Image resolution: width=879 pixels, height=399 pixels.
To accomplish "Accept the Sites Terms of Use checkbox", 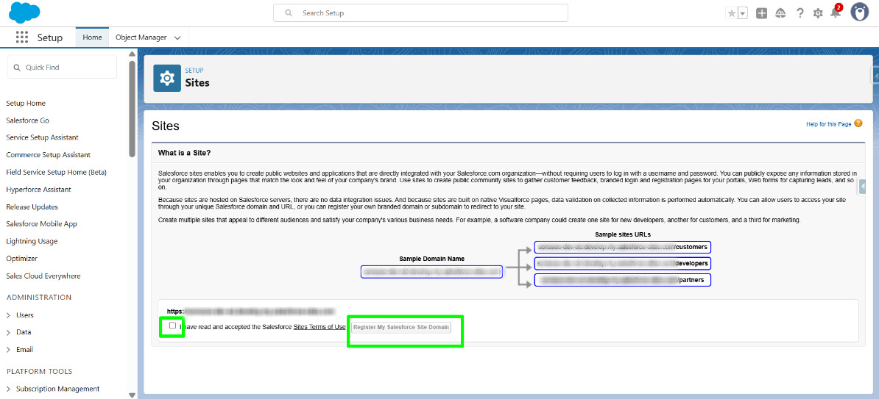I will [x=172, y=326].
